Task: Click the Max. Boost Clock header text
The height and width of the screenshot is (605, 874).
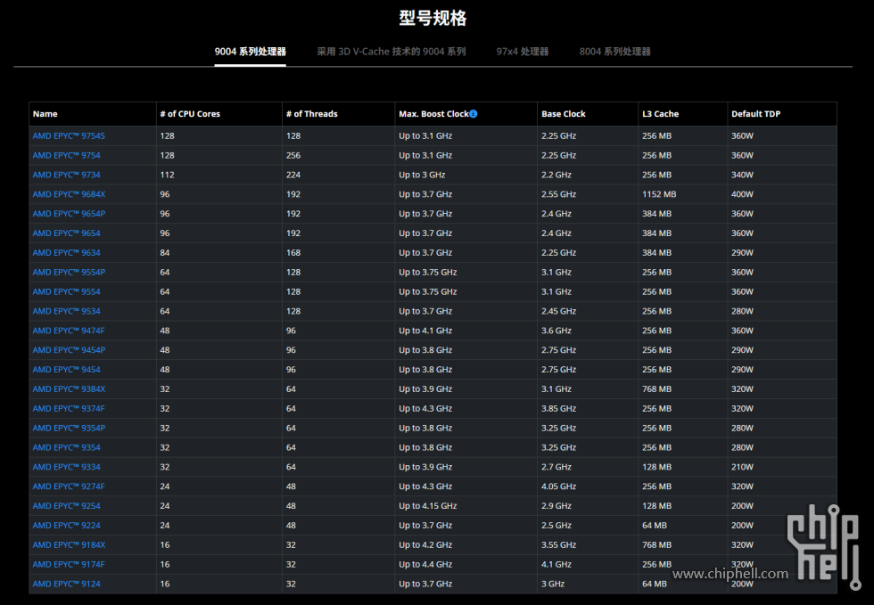Action: coord(433,114)
